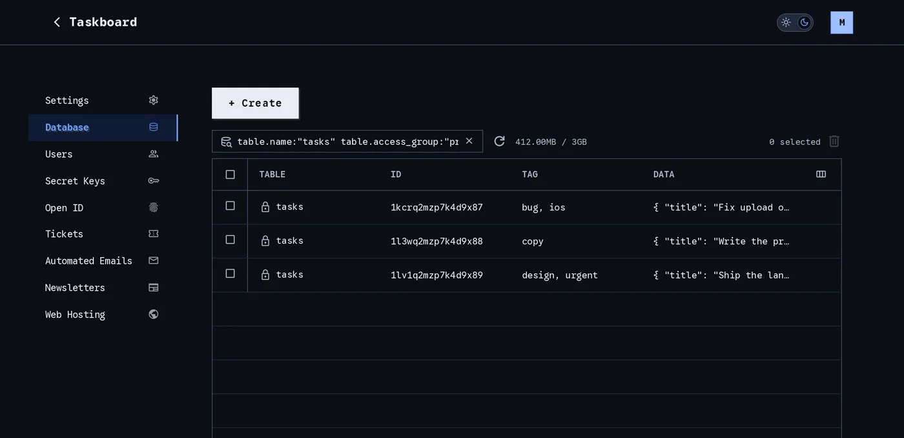Click the Users people icon
904x438 pixels.
(153, 154)
